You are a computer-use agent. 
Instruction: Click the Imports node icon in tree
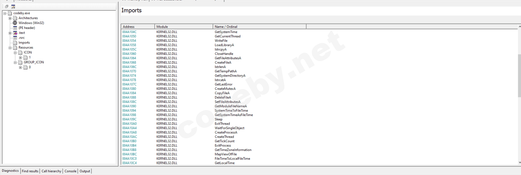[15, 43]
